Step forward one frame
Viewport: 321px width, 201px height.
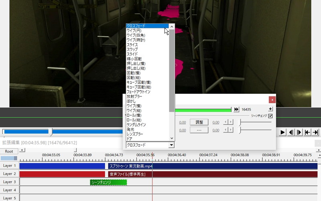coord(299,133)
